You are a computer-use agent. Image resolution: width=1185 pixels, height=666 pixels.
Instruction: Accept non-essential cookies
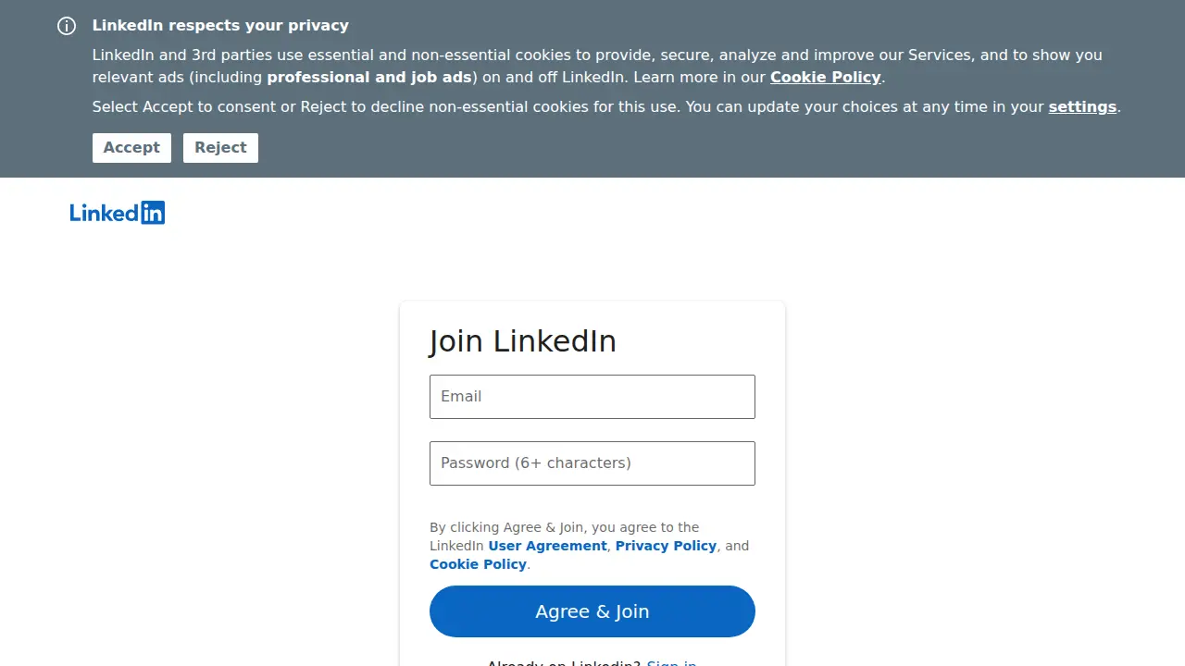tap(131, 148)
